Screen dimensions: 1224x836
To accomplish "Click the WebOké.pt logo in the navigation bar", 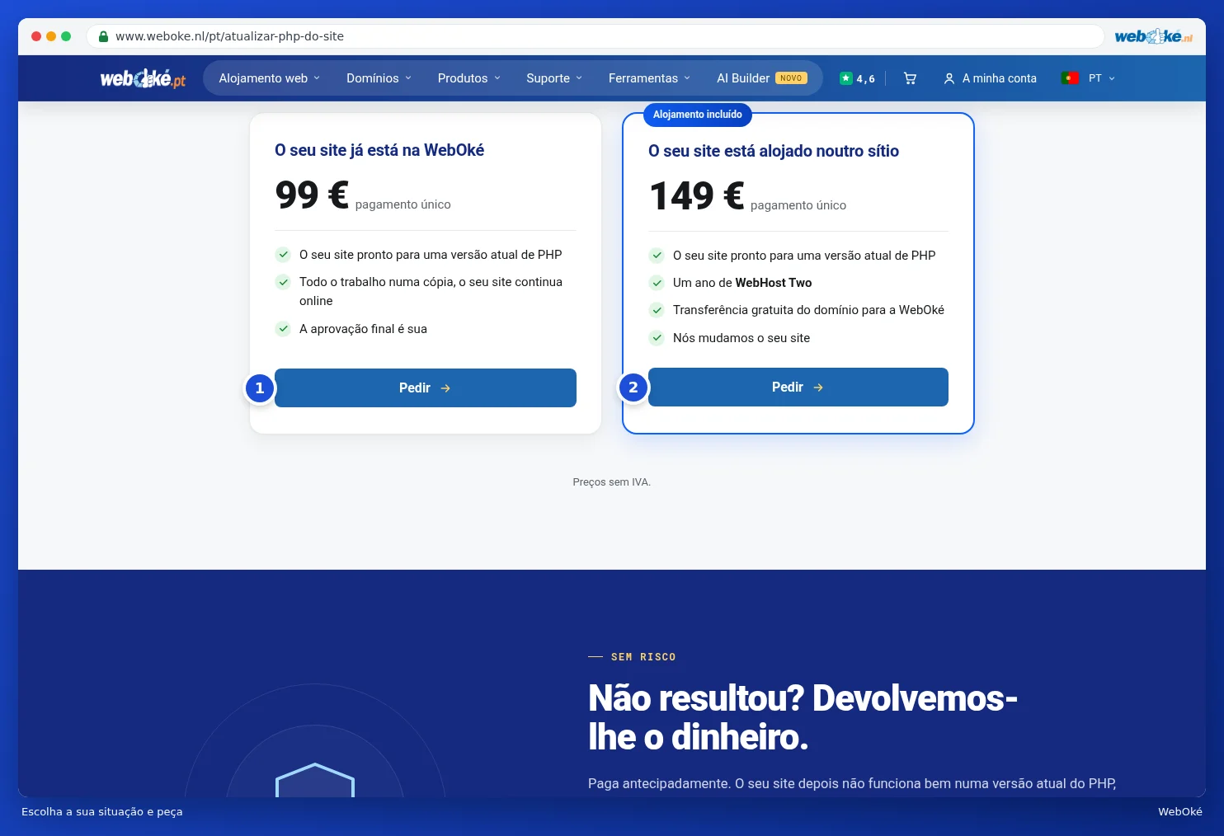I will pos(143,78).
